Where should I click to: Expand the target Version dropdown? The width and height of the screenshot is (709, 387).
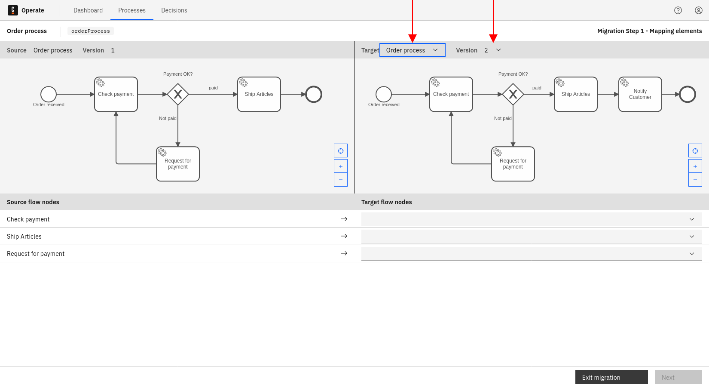click(492, 50)
